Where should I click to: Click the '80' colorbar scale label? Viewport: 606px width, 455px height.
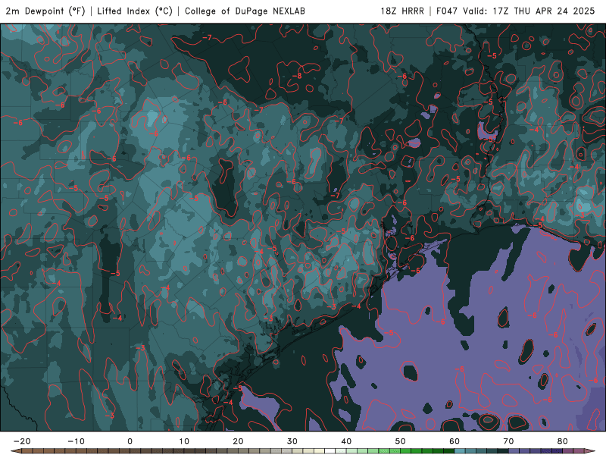(x=563, y=441)
